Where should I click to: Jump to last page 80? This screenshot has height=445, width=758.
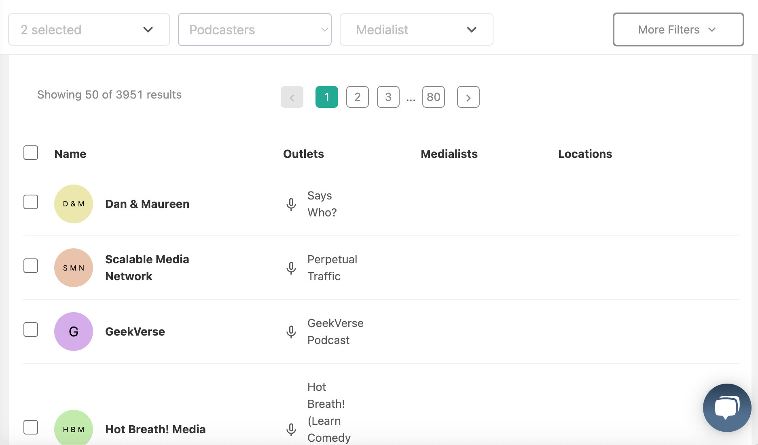pyautogui.click(x=434, y=97)
